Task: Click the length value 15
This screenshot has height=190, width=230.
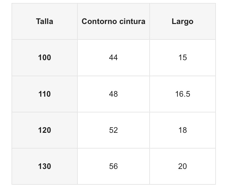Action: pos(182,58)
